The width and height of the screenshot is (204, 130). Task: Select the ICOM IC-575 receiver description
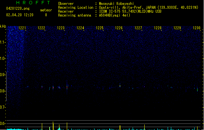pos(130,11)
